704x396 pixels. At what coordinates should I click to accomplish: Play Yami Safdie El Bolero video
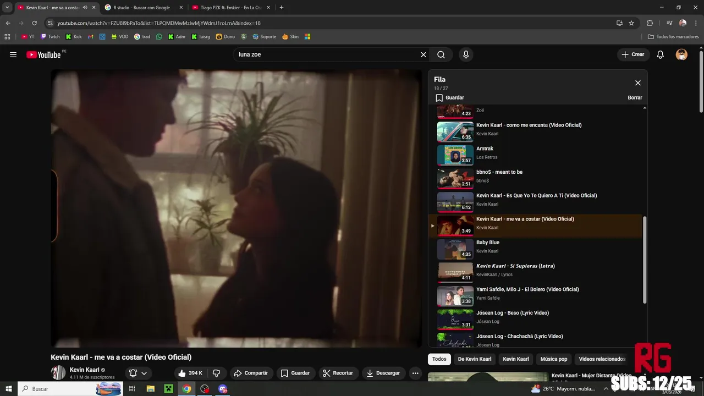(x=535, y=296)
